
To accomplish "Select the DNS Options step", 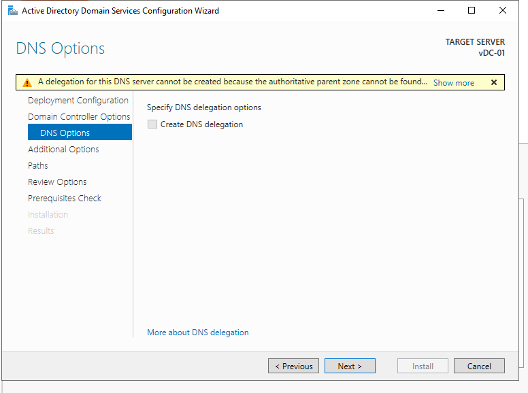I will (80, 132).
